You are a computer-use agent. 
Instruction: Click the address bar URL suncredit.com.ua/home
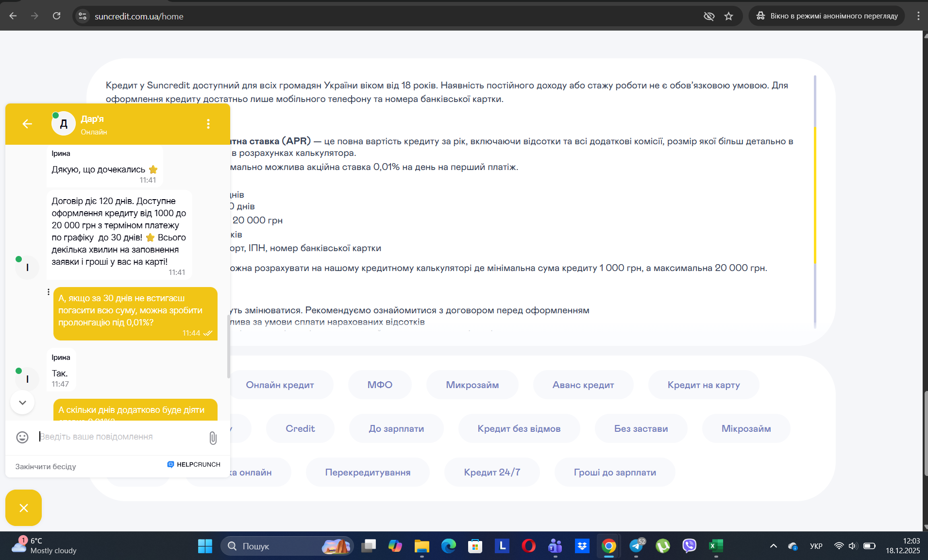[x=139, y=16]
